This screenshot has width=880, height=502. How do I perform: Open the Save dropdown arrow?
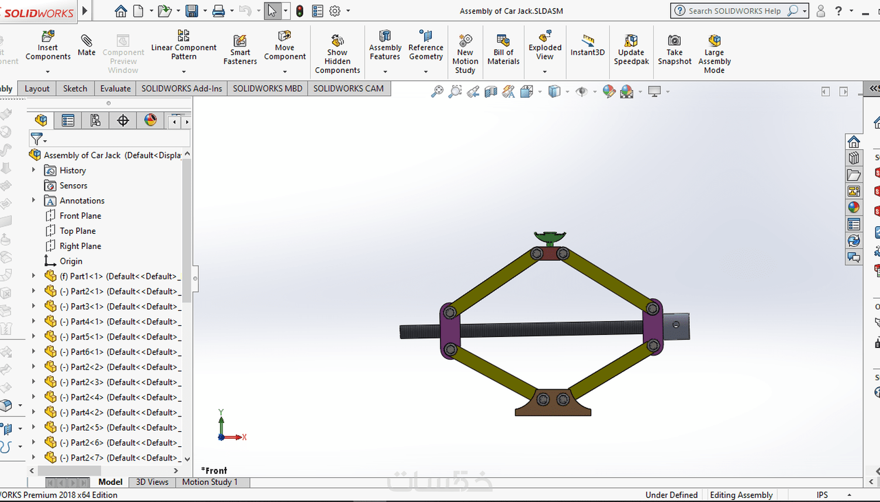coord(204,11)
